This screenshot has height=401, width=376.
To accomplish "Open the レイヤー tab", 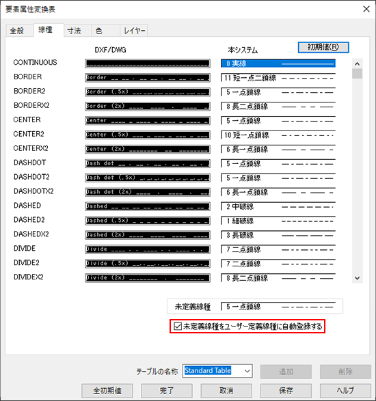I will click(x=134, y=31).
